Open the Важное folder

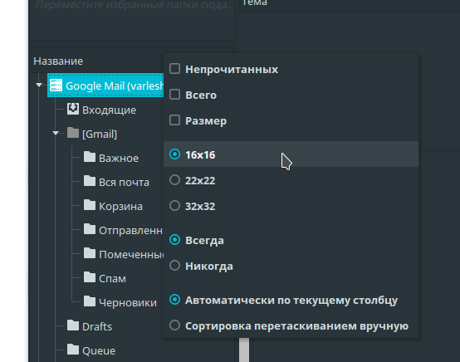pyautogui.click(x=119, y=158)
